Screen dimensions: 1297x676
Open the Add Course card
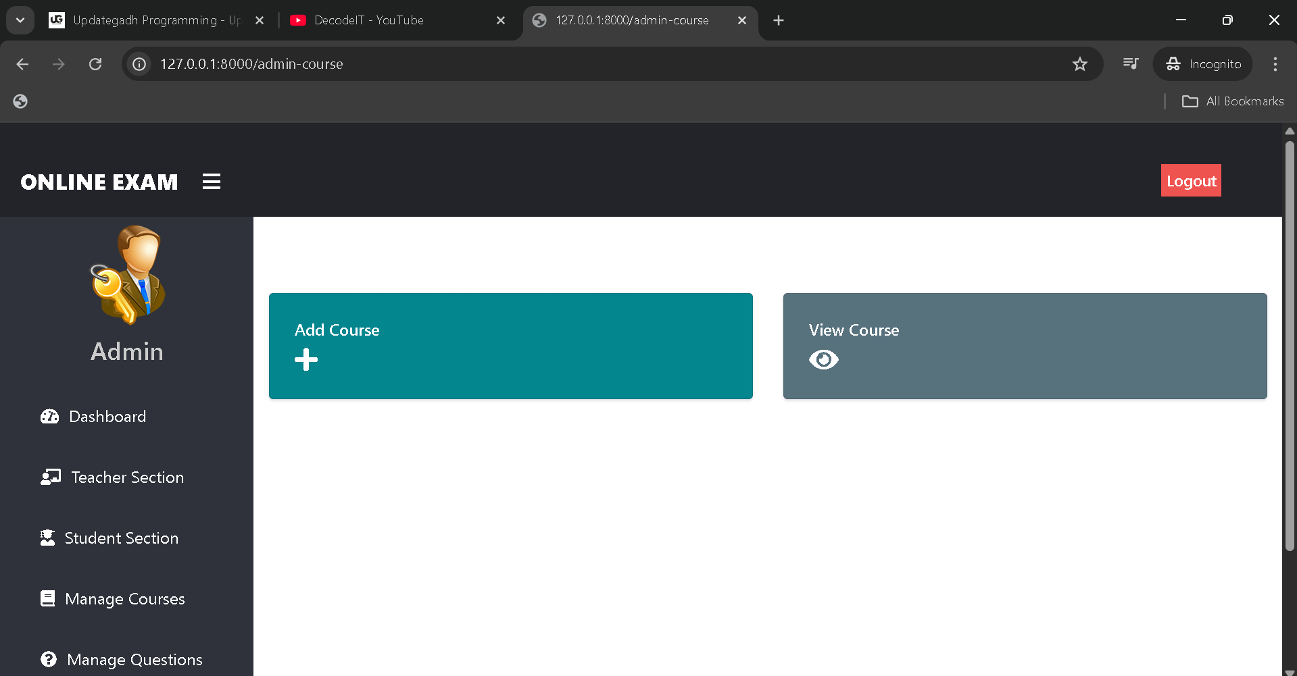(510, 346)
